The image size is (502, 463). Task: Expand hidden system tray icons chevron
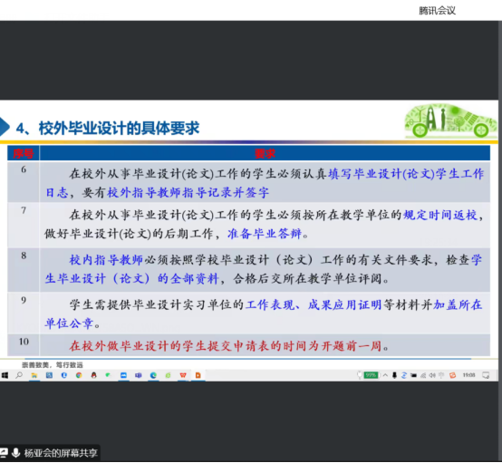(385, 375)
